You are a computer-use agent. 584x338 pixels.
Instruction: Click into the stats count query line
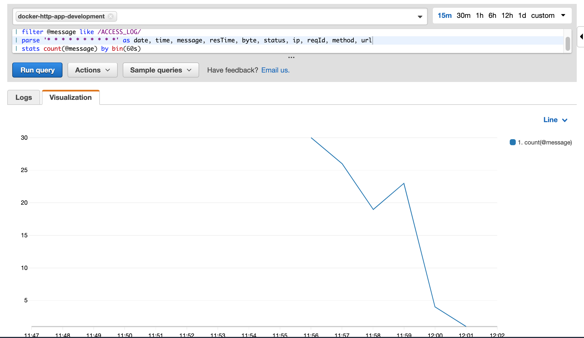pos(81,49)
